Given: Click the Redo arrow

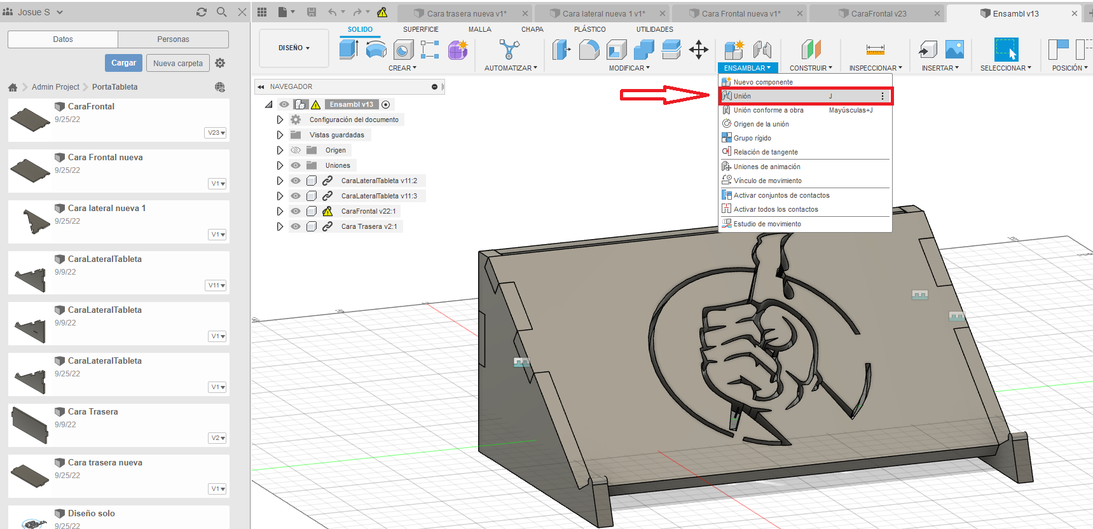Looking at the screenshot, I should click(357, 12).
